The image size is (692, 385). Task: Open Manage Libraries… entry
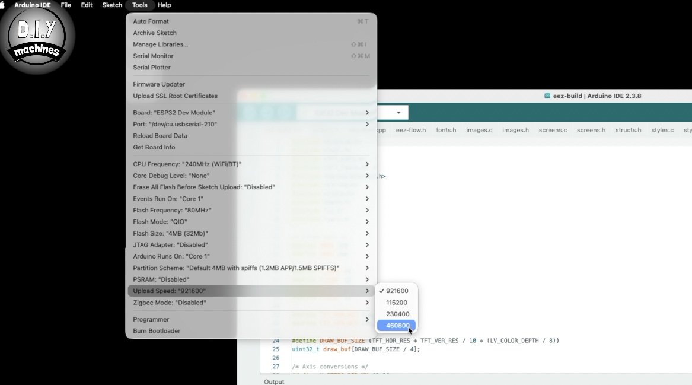click(251, 44)
